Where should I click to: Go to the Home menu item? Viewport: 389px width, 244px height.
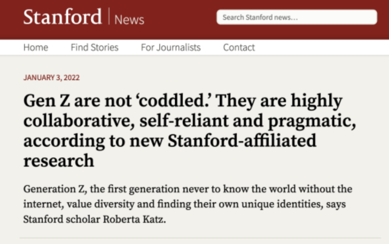click(x=36, y=47)
